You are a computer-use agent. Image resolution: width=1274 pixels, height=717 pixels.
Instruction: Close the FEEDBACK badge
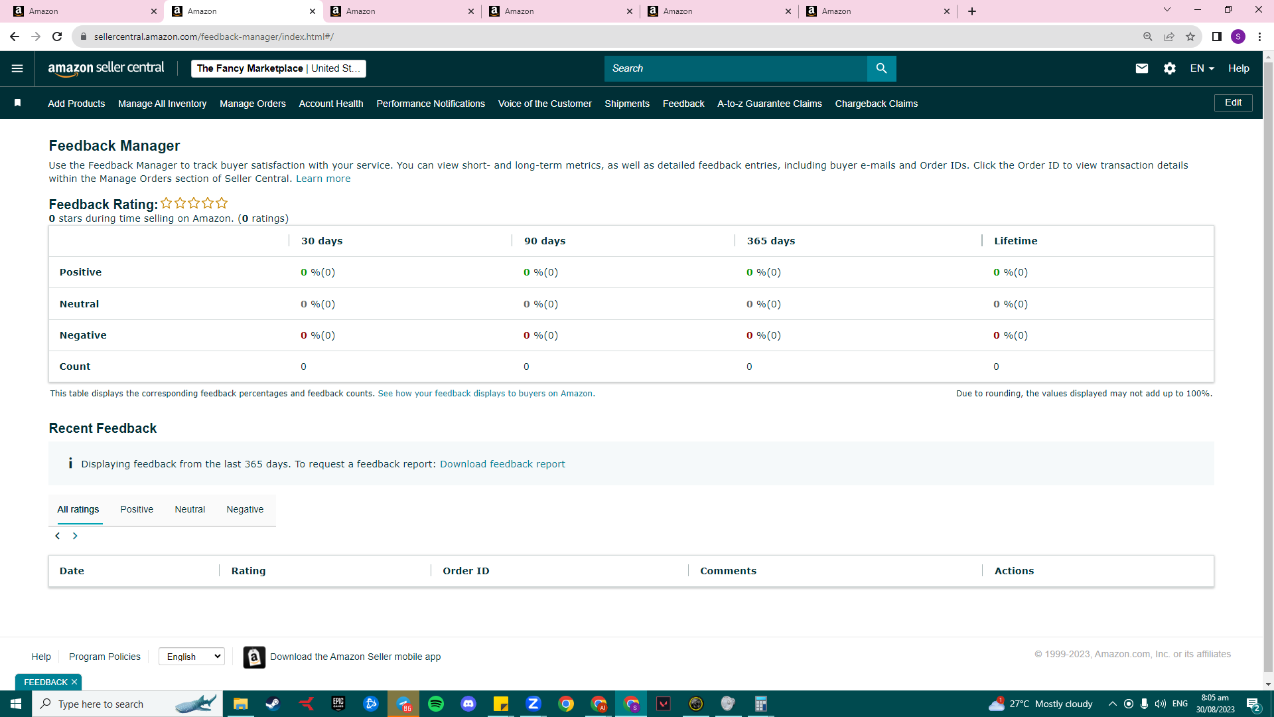[x=74, y=682]
